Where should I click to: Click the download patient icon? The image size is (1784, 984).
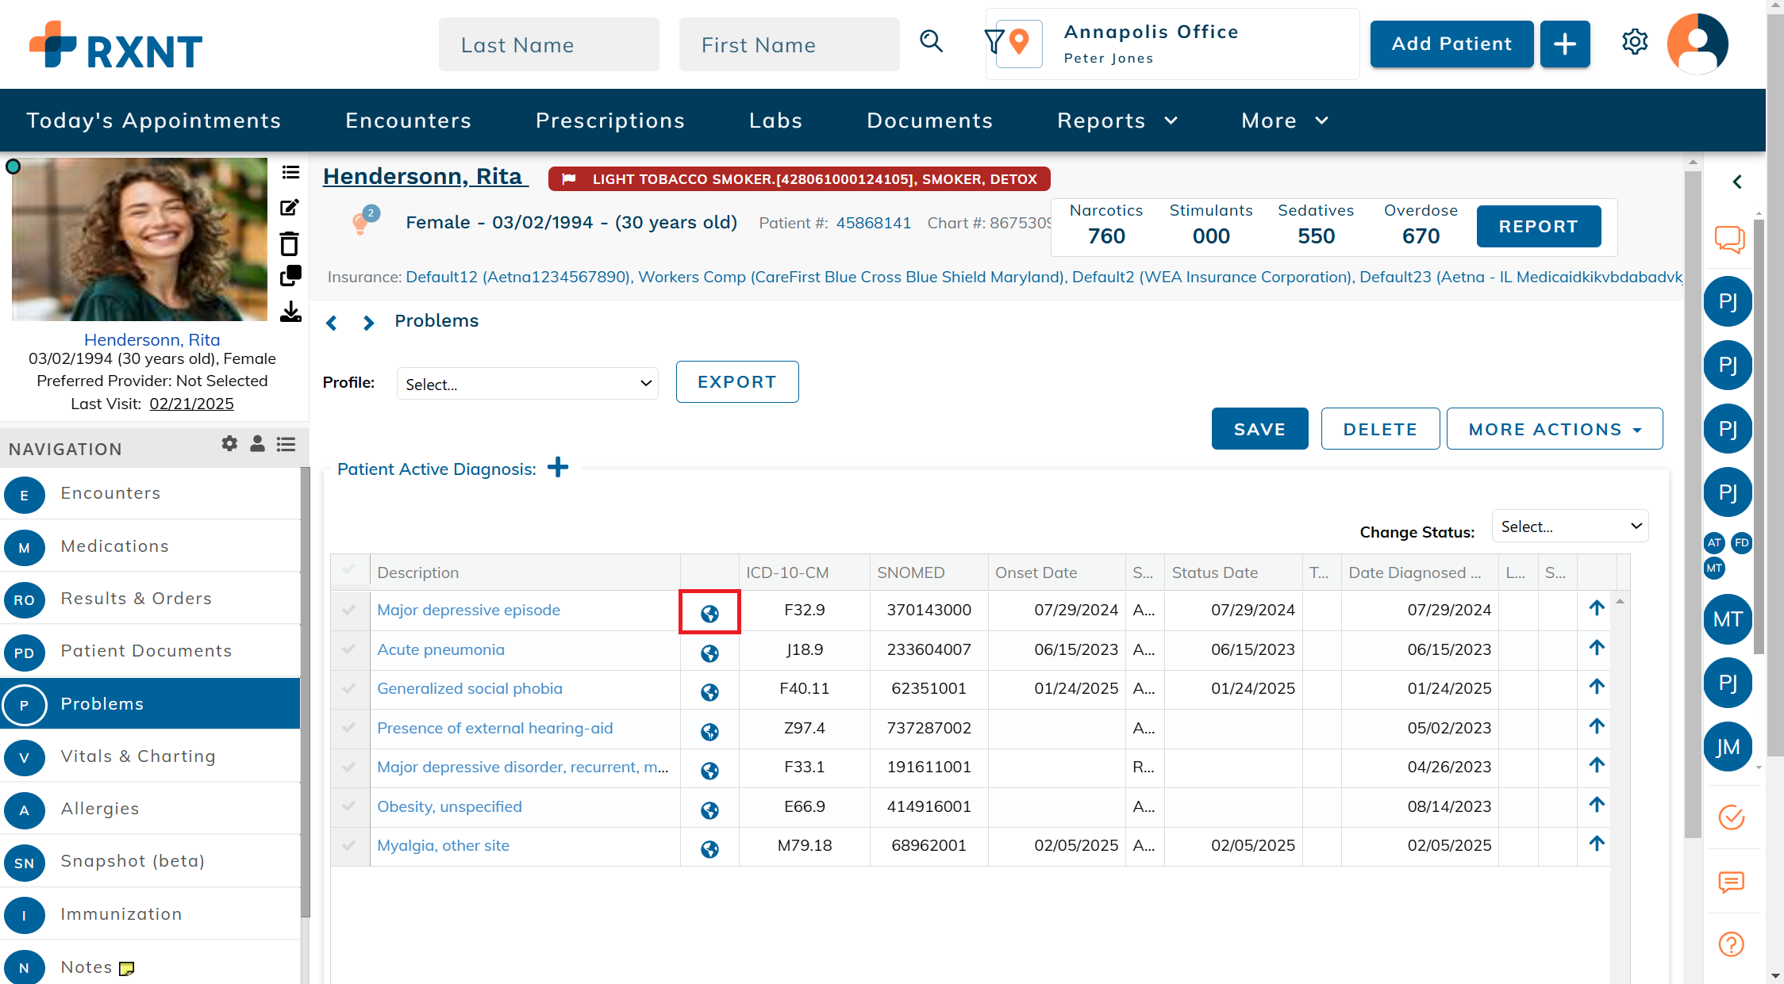[290, 311]
